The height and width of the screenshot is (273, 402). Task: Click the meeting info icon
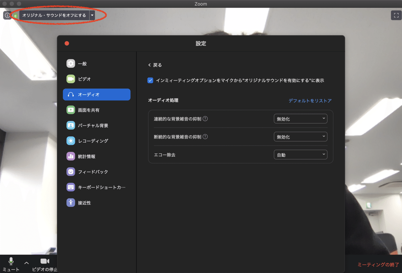click(7, 15)
